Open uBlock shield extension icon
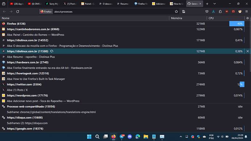 tap(227, 12)
